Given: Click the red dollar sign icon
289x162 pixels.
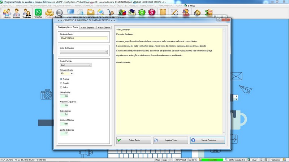Looking at the screenshot, I should [x=152, y=12].
